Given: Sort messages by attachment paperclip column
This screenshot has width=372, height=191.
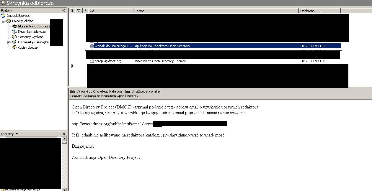Looking at the screenshot, I should 72,11.
